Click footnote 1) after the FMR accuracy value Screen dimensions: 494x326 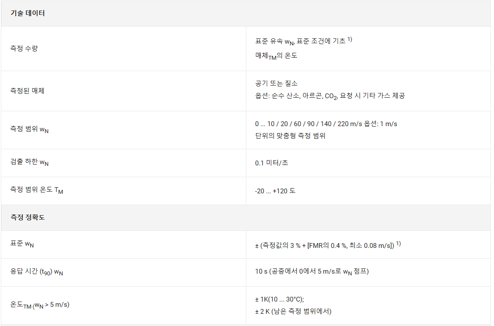click(x=399, y=244)
